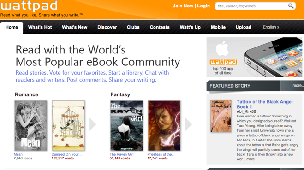Click the FEATURED STORY heading
This screenshot has height=170, width=304.
pos(230,86)
